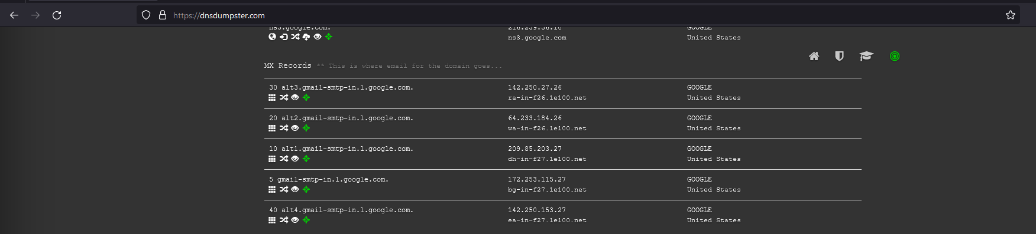Click the home icon in page navigation
The image size is (1036, 234).
pos(814,56)
